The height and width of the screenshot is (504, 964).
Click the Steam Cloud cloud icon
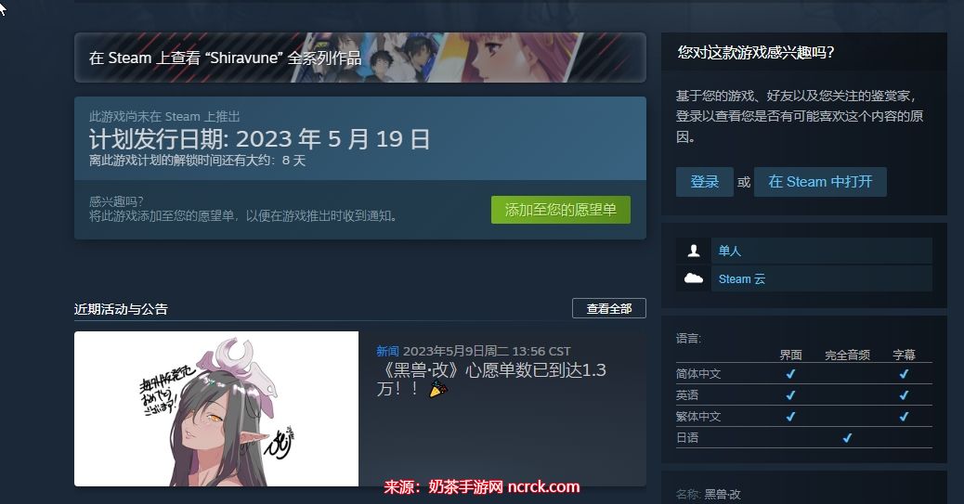pos(694,278)
